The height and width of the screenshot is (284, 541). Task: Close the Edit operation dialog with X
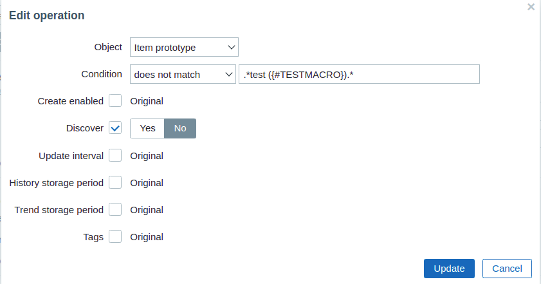(x=531, y=7)
